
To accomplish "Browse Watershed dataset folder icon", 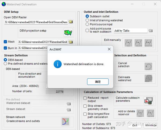I will click(69, 104).
